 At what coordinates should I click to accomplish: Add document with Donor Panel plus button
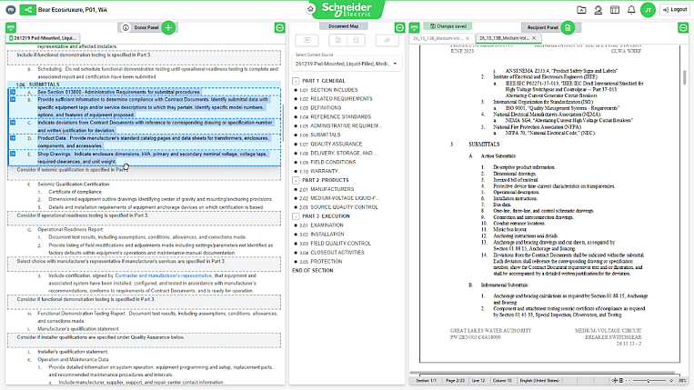[x=168, y=27]
